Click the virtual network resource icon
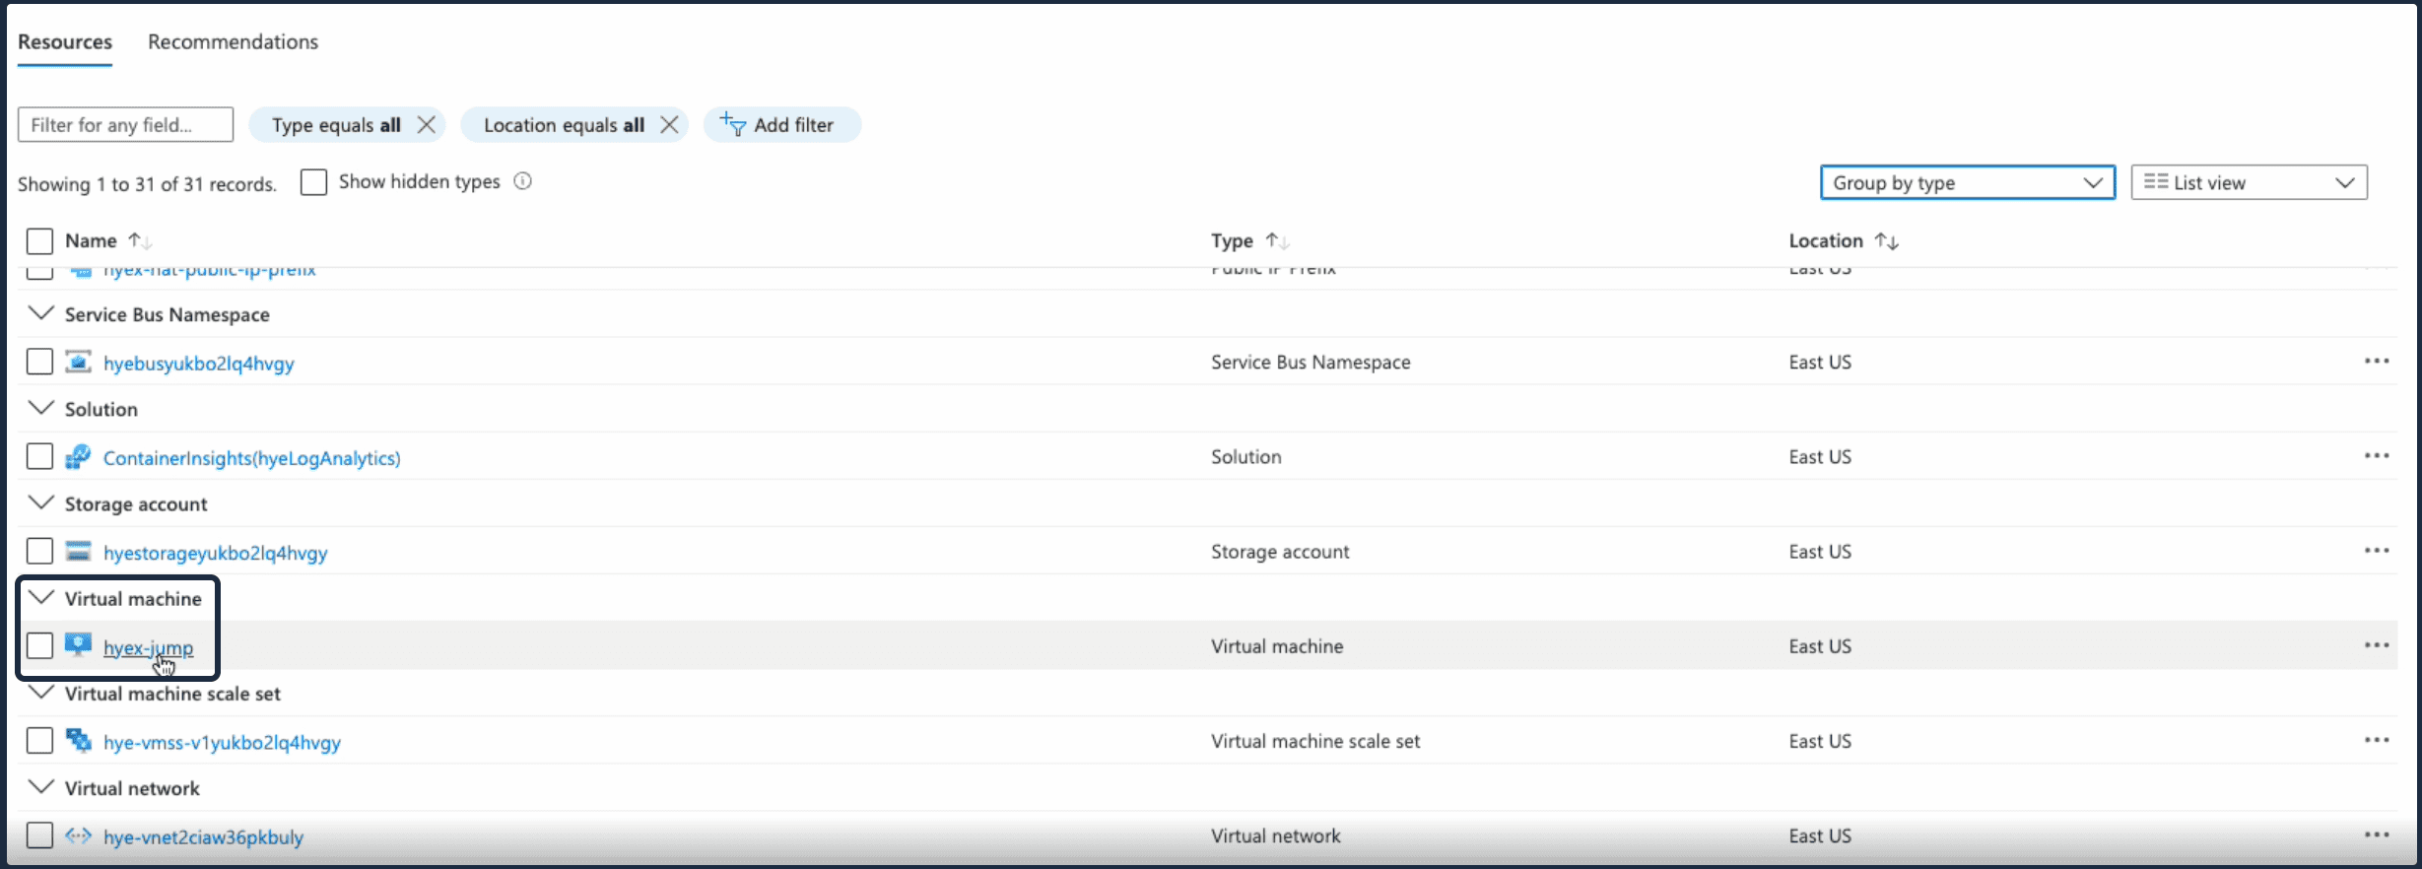Viewport: 2422px width, 869px height. pos(78,836)
